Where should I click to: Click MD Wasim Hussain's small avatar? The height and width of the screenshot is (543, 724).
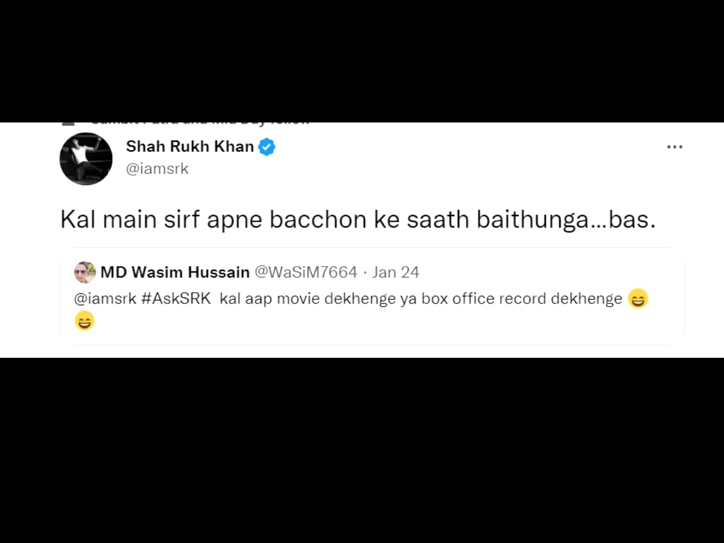[x=85, y=273]
